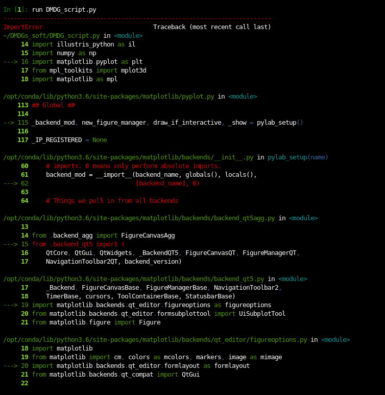The image size is (385, 395).
Task: Click the 'run DMDG_script.py' command text
Action: click(64, 10)
